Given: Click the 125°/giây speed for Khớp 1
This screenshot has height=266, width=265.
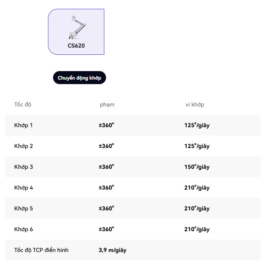Looking at the screenshot, I should (197, 125).
